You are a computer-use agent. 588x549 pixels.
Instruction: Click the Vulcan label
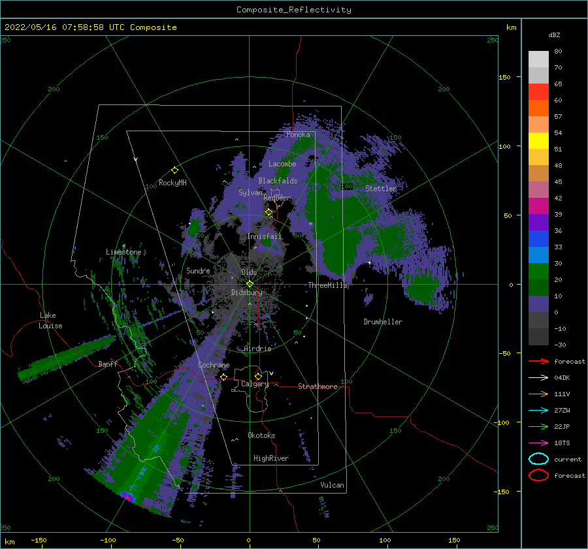[333, 485]
